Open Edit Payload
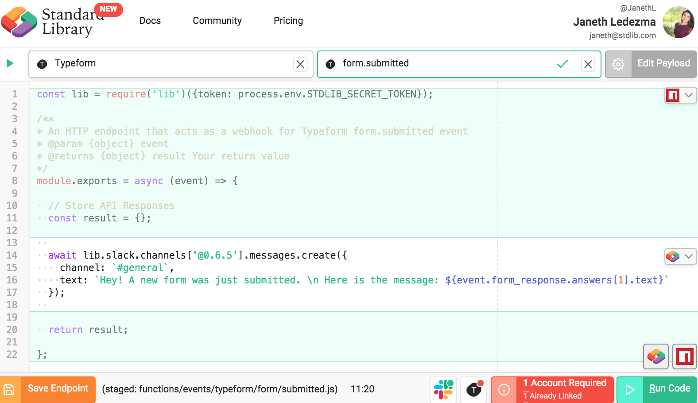The image size is (698, 403). [663, 63]
